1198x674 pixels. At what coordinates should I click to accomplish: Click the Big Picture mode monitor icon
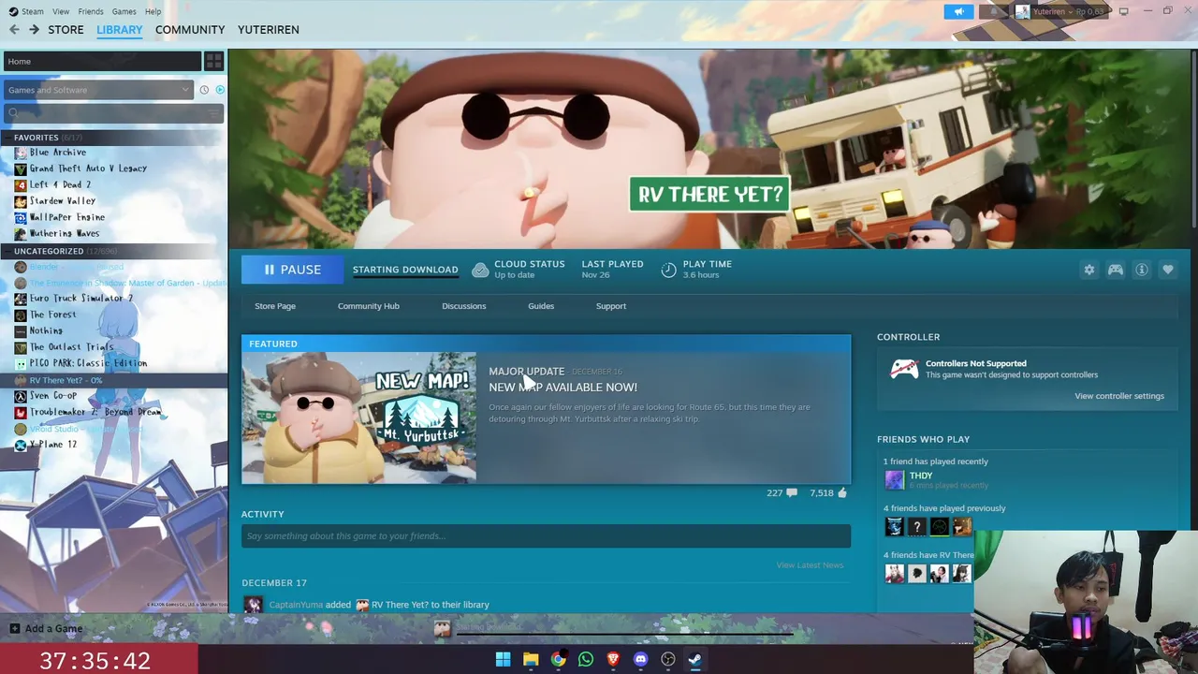click(1123, 11)
